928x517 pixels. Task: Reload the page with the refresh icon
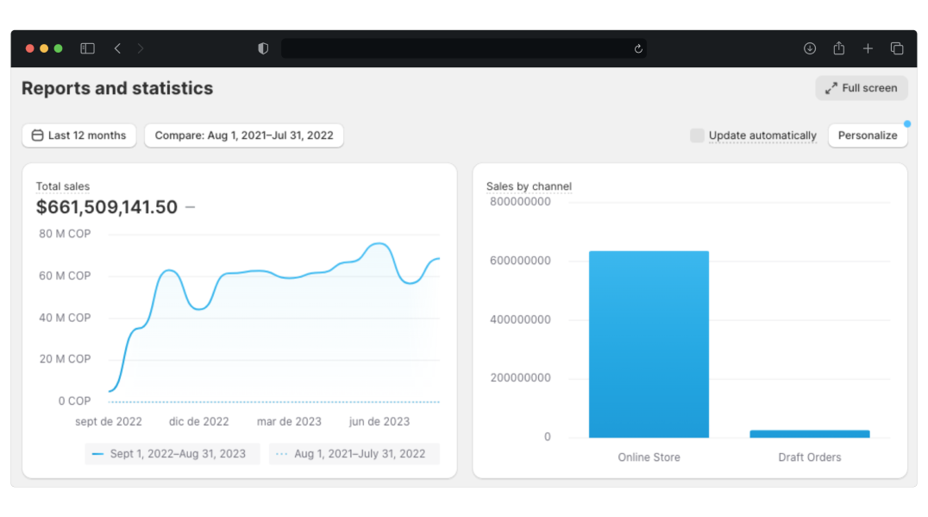point(638,48)
